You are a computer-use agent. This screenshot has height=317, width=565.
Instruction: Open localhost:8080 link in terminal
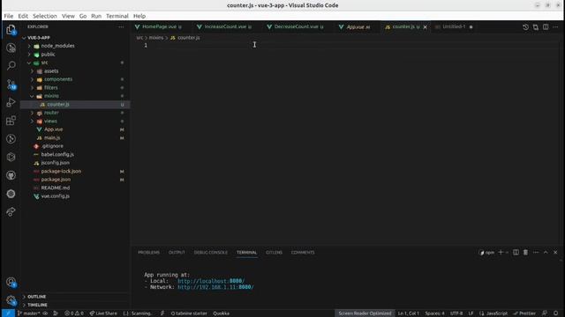coord(211,281)
